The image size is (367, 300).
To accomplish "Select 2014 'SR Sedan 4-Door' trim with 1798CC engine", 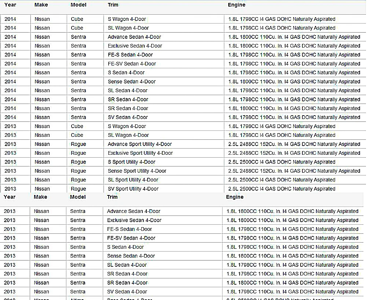I will click(x=128, y=100).
